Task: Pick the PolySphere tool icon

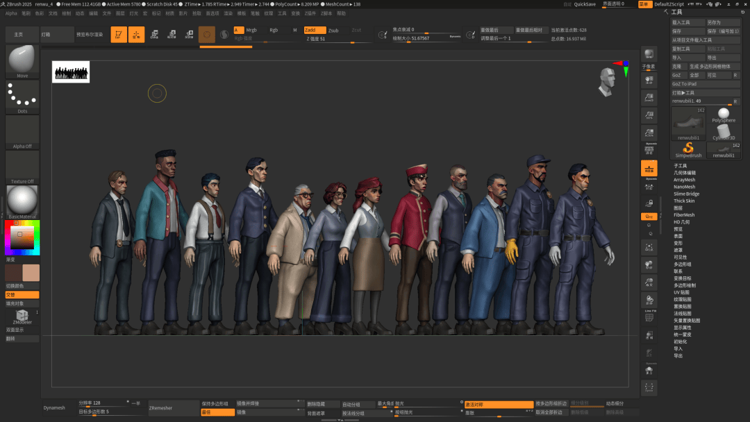Action: (724, 115)
